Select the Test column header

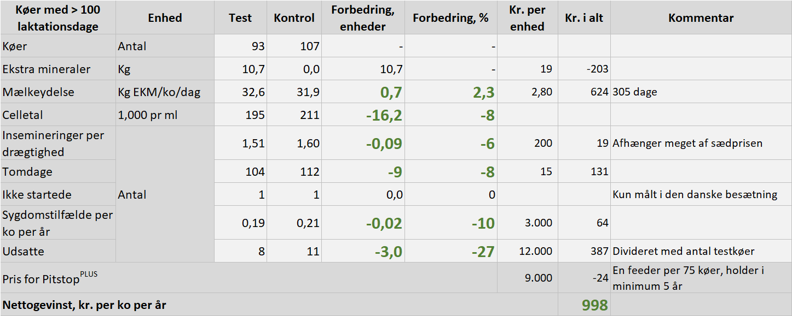240,18
